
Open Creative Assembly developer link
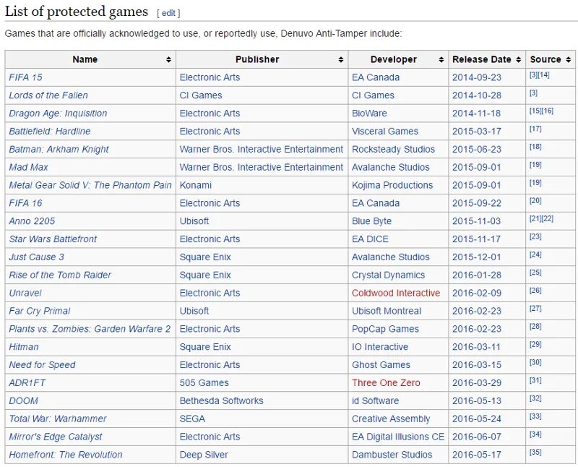[391, 419]
